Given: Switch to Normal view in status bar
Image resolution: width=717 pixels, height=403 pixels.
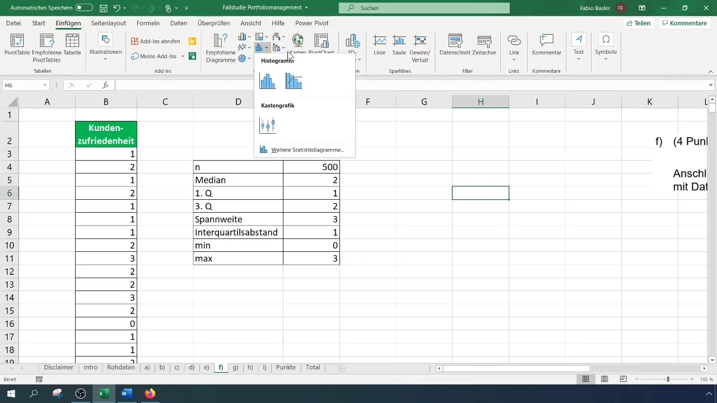Looking at the screenshot, I should tap(585, 379).
